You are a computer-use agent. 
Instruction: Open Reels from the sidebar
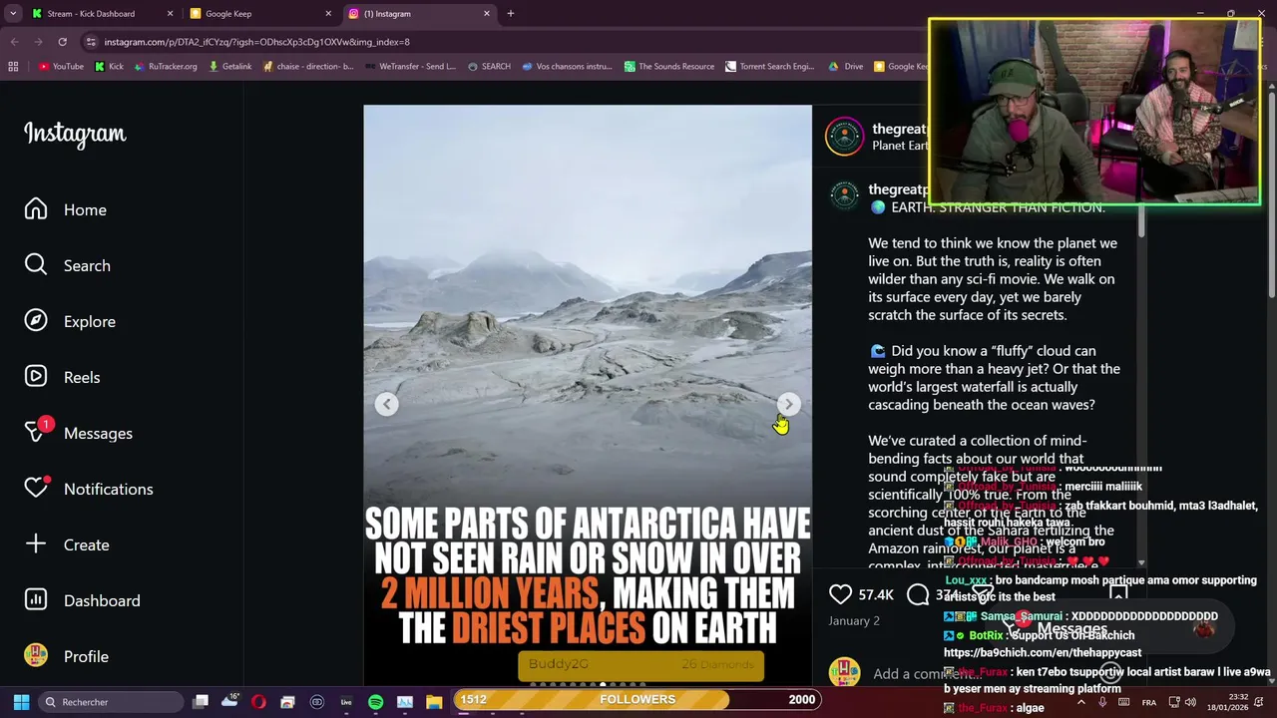click(x=62, y=377)
